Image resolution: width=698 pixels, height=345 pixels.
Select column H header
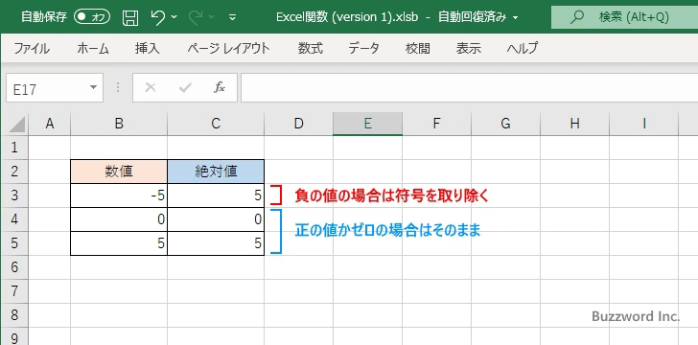(574, 124)
